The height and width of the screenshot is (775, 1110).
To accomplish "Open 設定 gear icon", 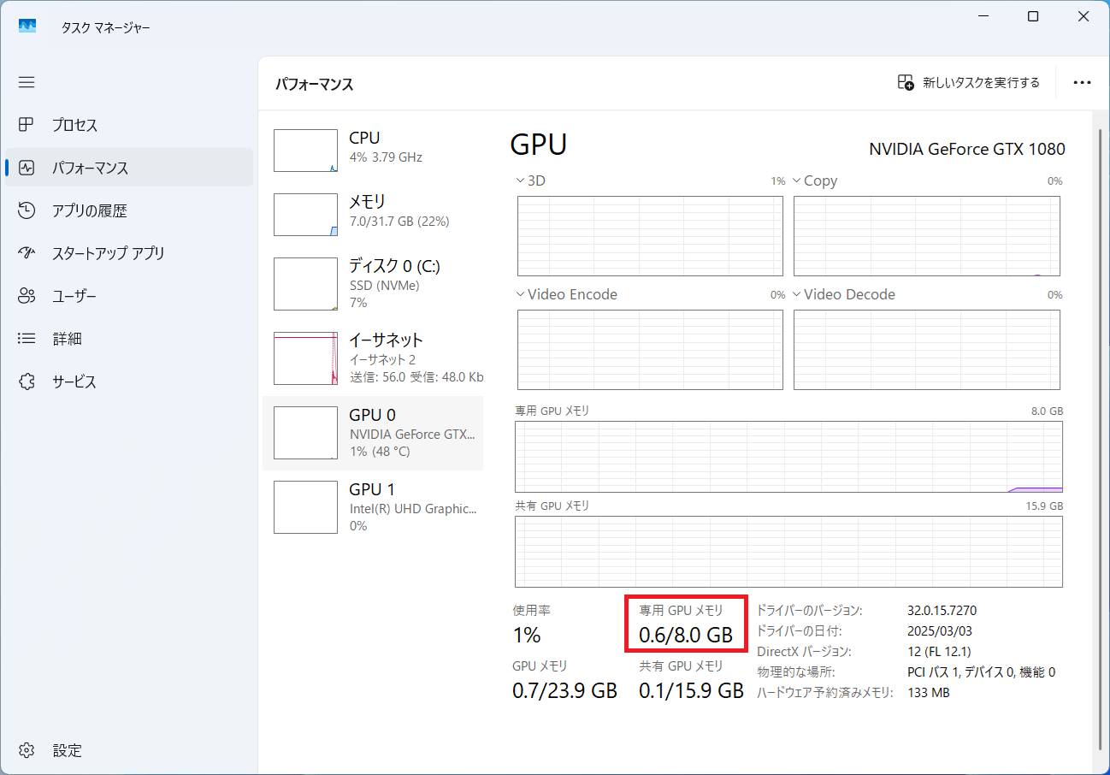I will 27,750.
